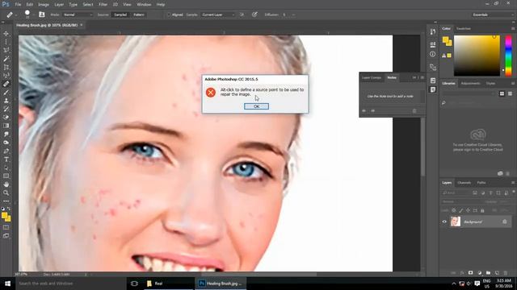Click the foreground color swatch in Color panel
The height and width of the screenshot is (290, 517).
coord(445,40)
